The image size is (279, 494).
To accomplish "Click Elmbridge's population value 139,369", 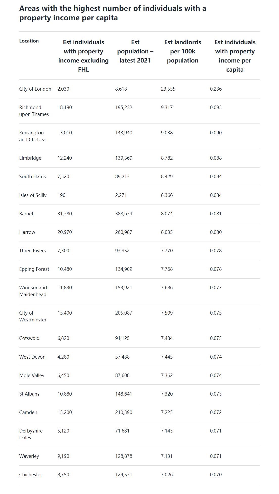I will (x=124, y=158).
